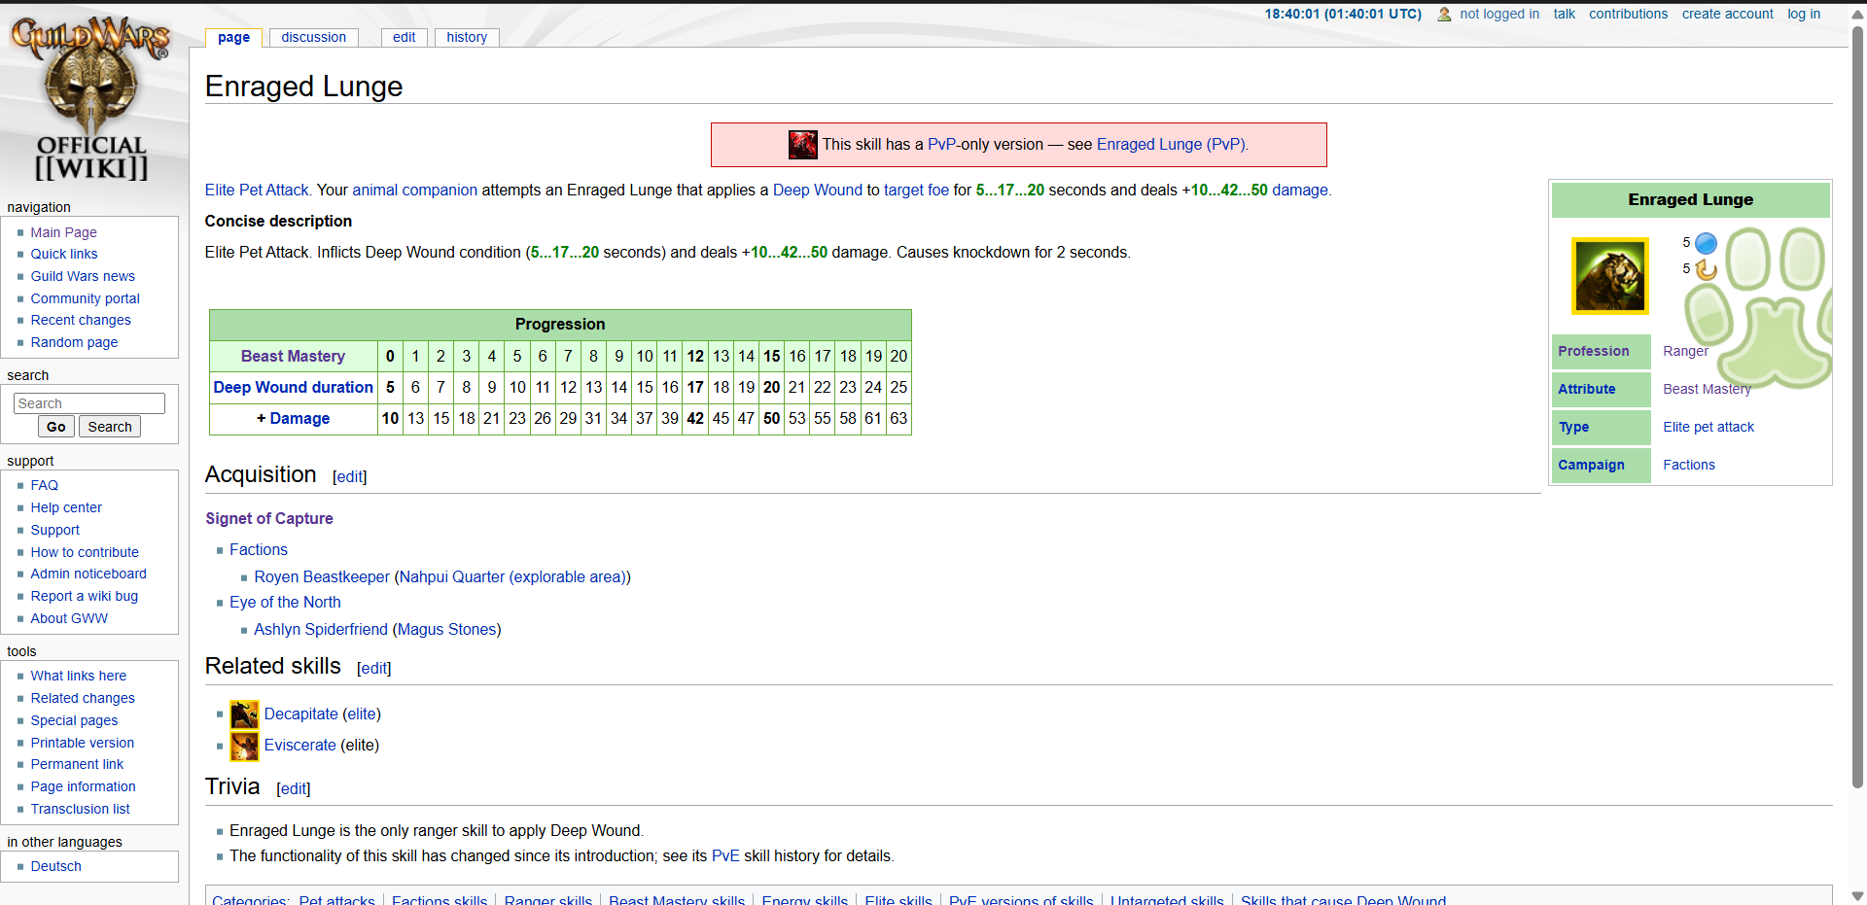Select the page tab
Image resolution: width=1867 pixels, height=905 pixels.
click(x=233, y=37)
